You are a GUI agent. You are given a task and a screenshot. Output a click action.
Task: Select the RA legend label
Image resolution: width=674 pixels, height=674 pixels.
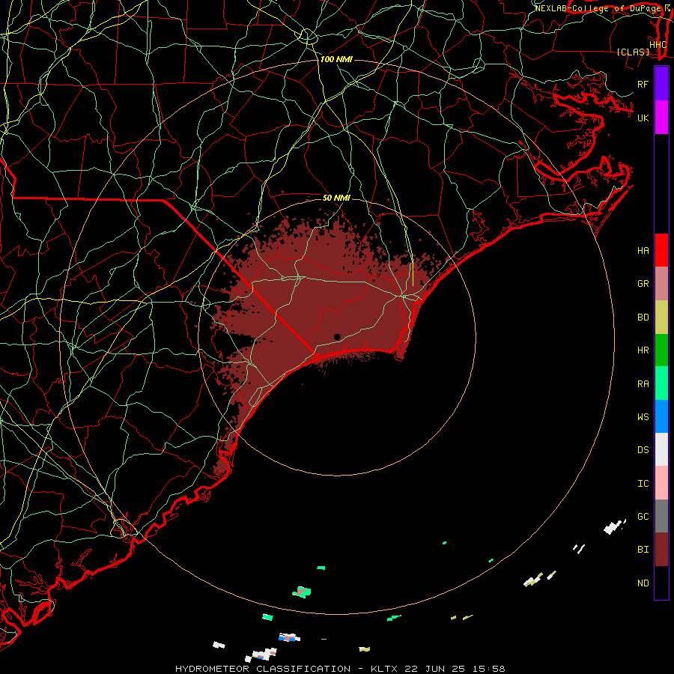[643, 384]
